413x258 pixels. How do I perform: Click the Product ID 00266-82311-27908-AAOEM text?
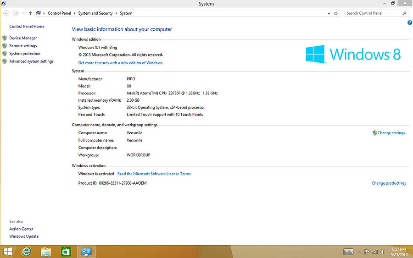click(x=112, y=183)
